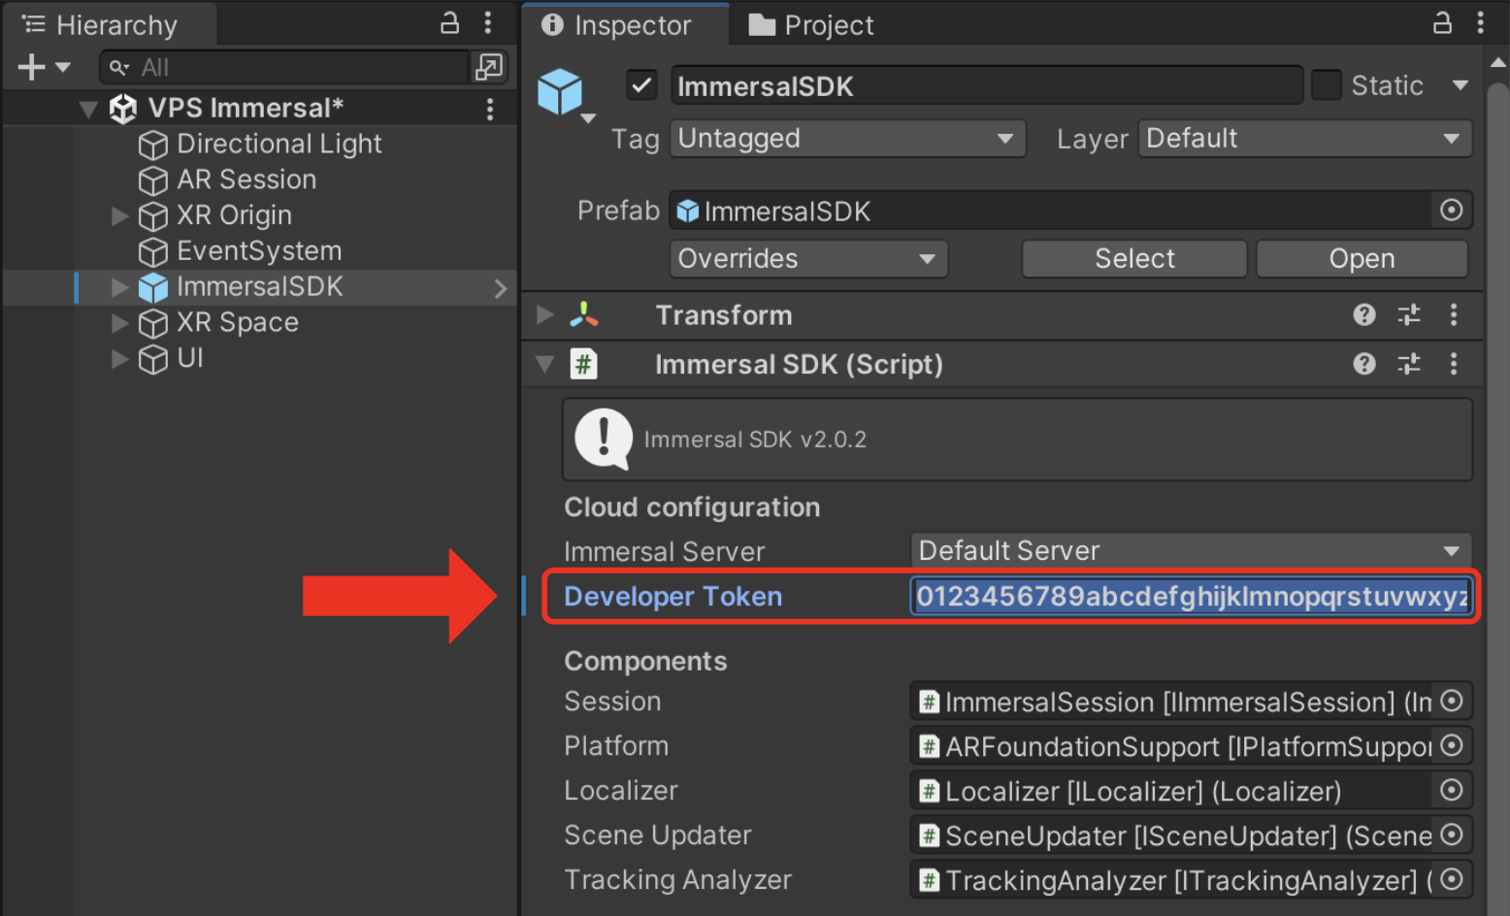Open Transform component presets icon
Image resolution: width=1510 pixels, height=916 pixels.
tap(1409, 314)
